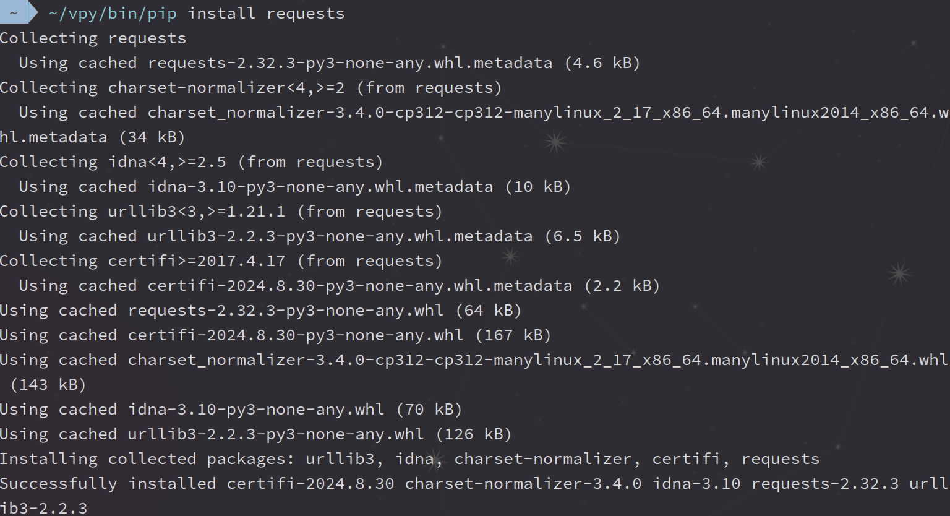
Task: Click the "(64 kB)" requests wheel size
Action: pyautogui.click(x=488, y=311)
